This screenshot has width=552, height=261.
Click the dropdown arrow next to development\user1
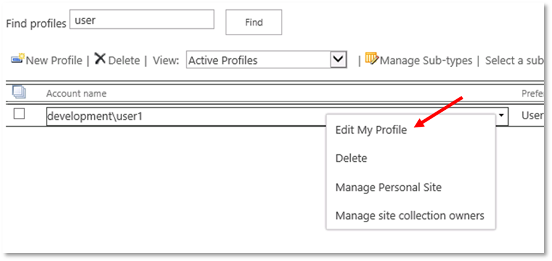[501, 116]
